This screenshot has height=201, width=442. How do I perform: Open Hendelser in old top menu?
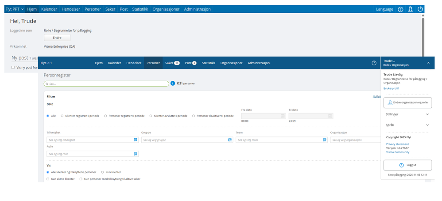[71, 9]
